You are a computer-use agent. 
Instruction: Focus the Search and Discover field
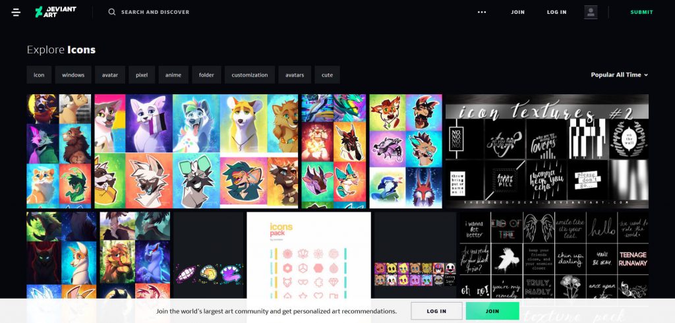pos(156,12)
